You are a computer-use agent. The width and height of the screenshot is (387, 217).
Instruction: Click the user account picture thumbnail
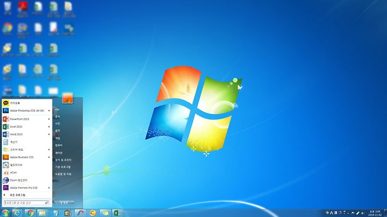pos(67,98)
